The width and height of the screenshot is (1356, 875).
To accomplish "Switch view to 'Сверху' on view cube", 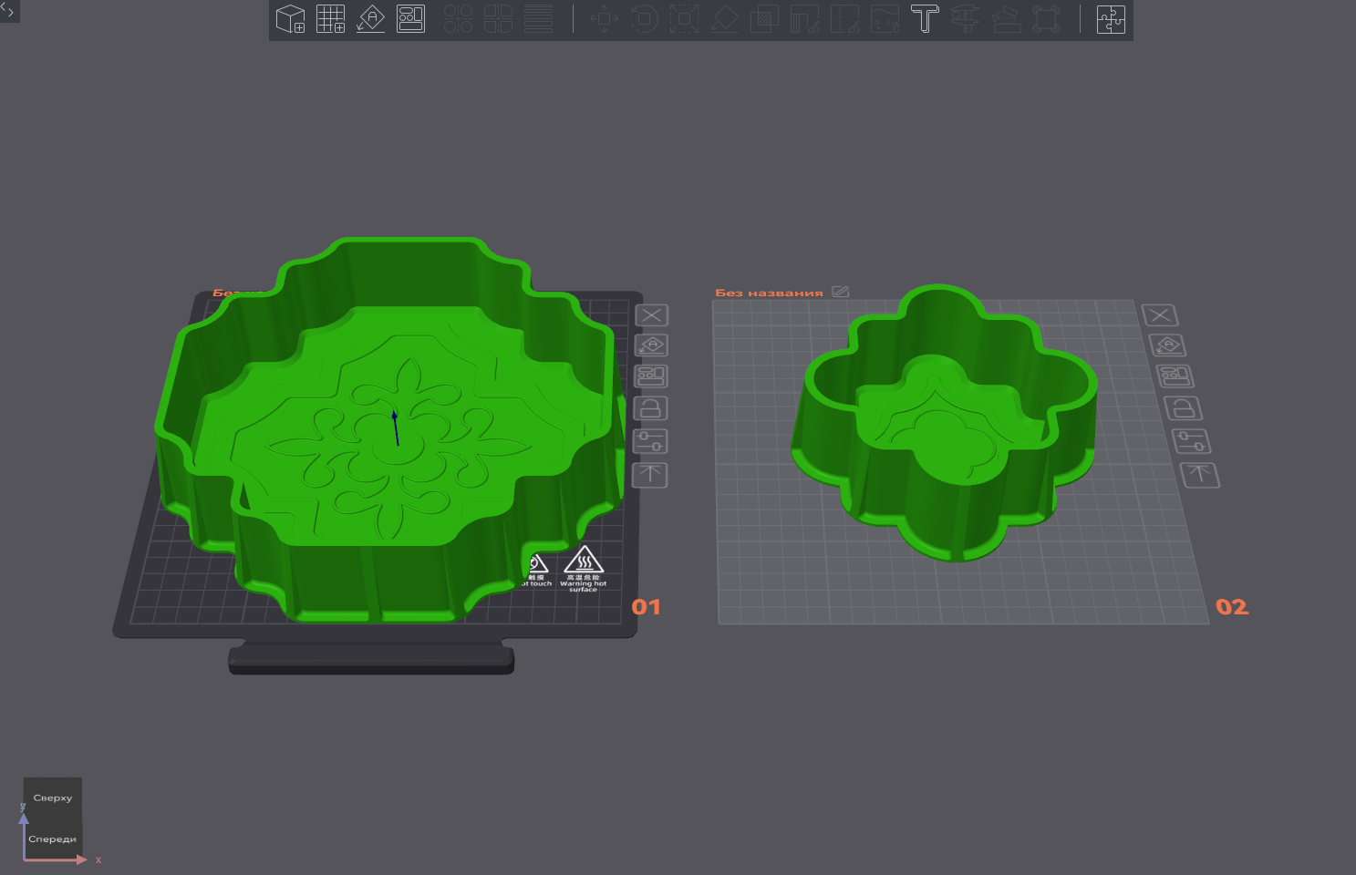I will pos(53,798).
